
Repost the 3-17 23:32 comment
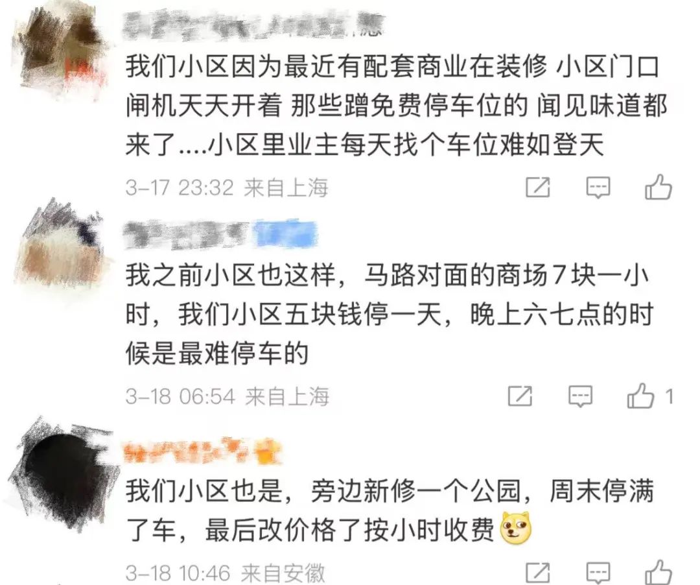[x=537, y=187]
